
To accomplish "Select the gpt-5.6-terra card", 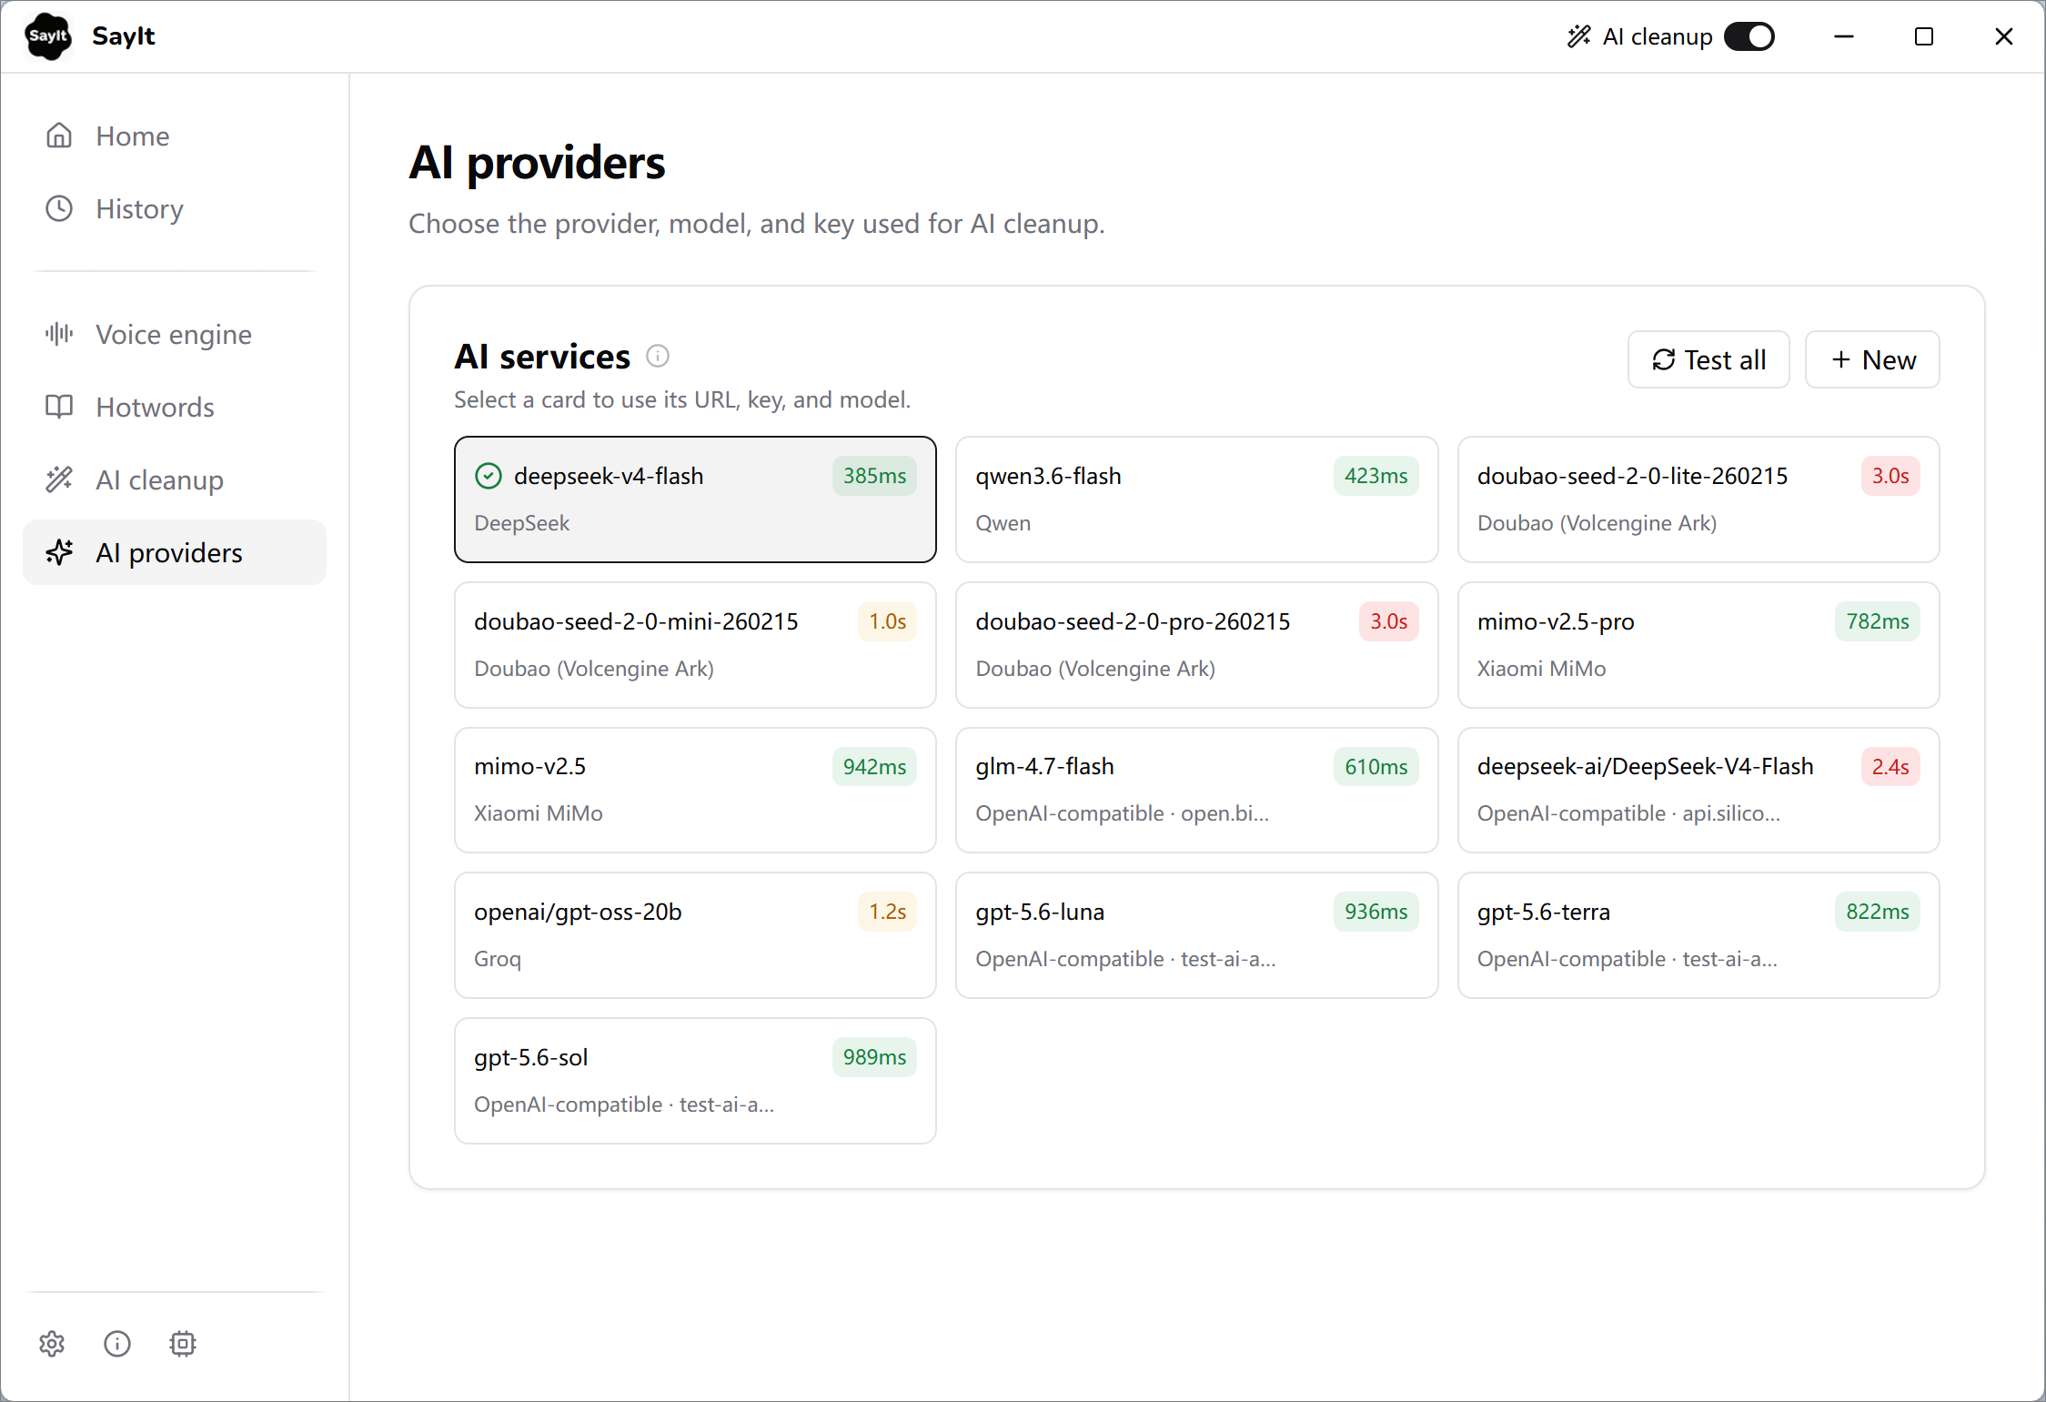I will pyautogui.click(x=1698, y=935).
